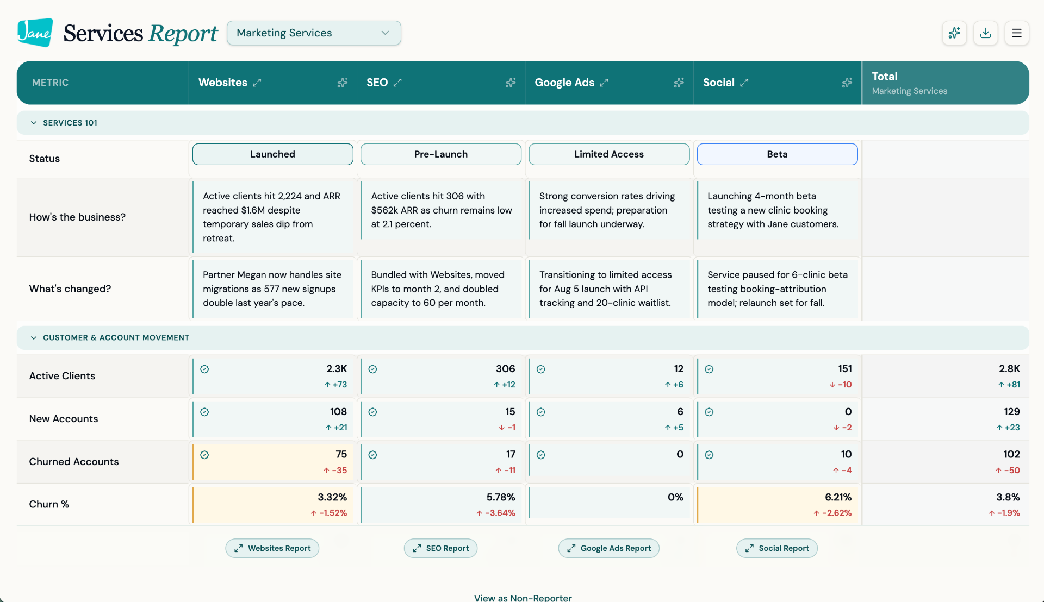1044x602 pixels.
Task: Expand the Google Ads column via its arrow icon
Action: (x=604, y=83)
